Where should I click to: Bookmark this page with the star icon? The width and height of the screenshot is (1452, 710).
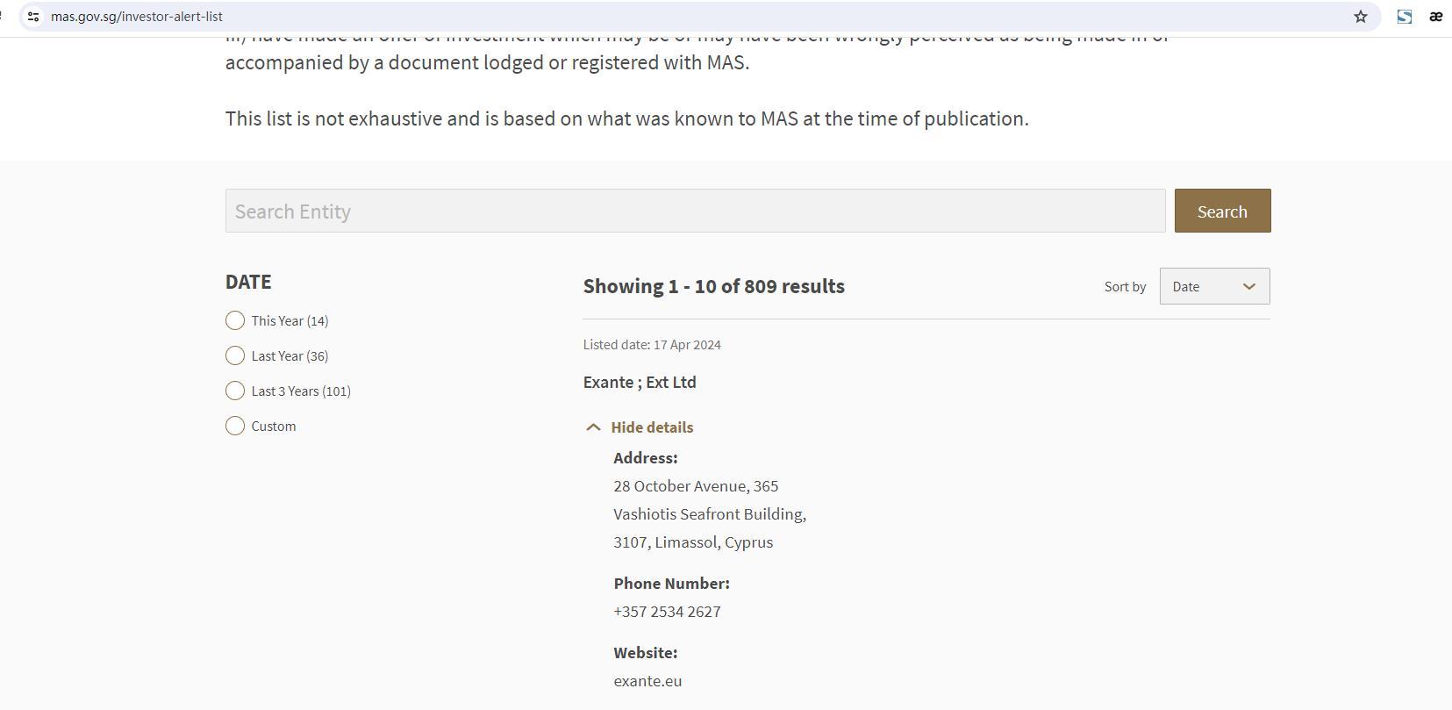click(1360, 17)
